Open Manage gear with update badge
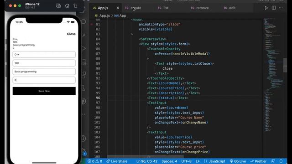 [x=84, y=152]
